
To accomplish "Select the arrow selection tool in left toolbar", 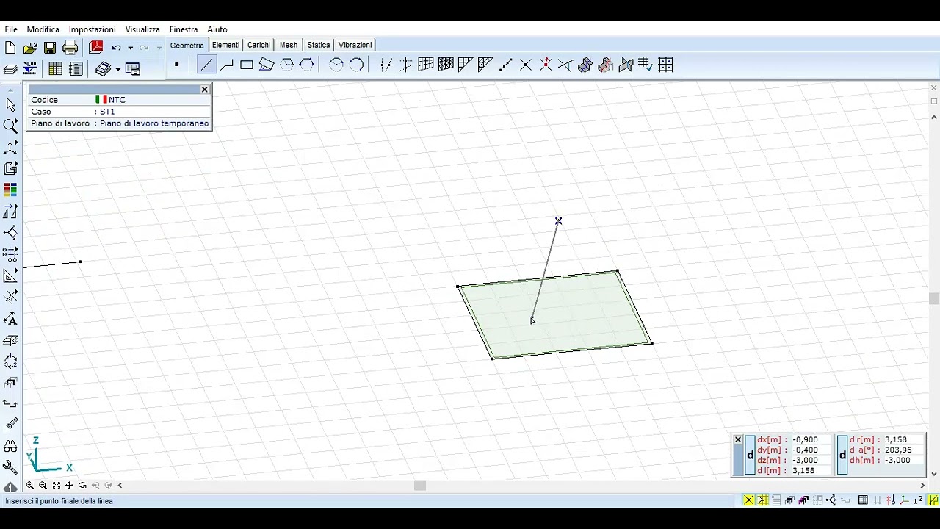I will (x=10, y=105).
